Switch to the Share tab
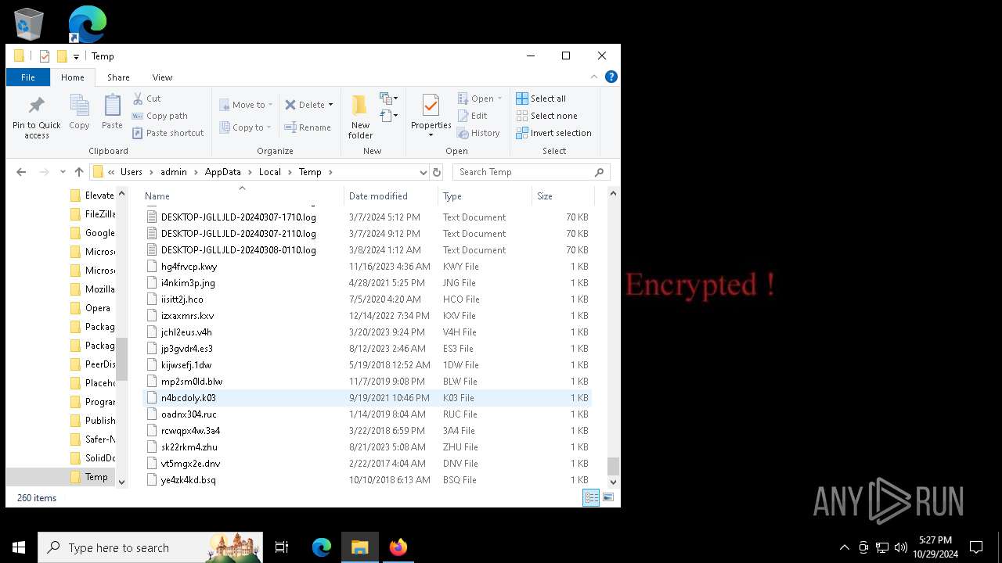The width and height of the screenshot is (1002, 563). tap(118, 77)
